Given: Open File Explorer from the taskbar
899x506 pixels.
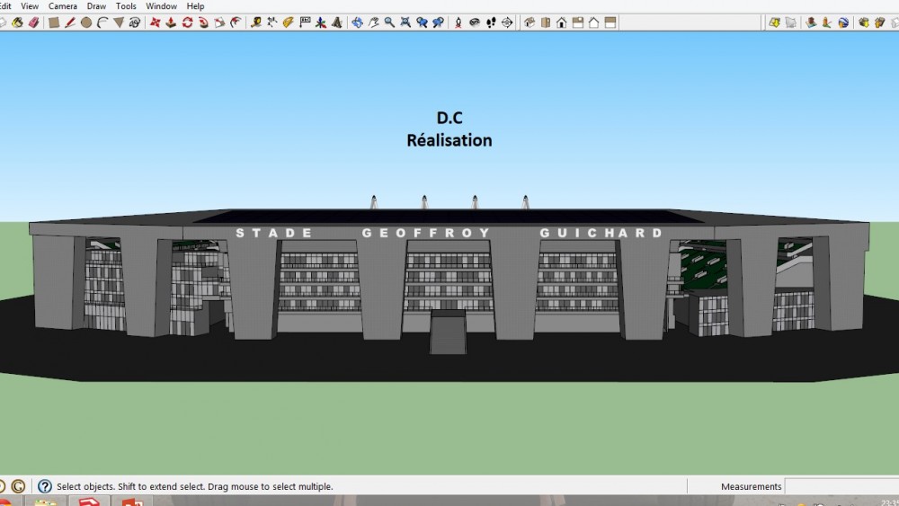Looking at the screenshot, I should (45, 502).
